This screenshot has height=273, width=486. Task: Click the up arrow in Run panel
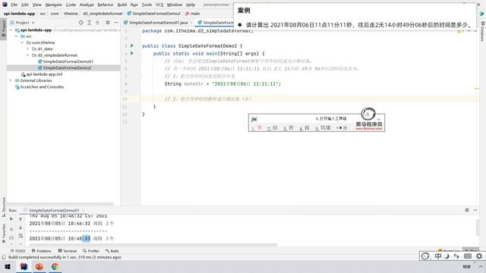click(x=21, y=219)
